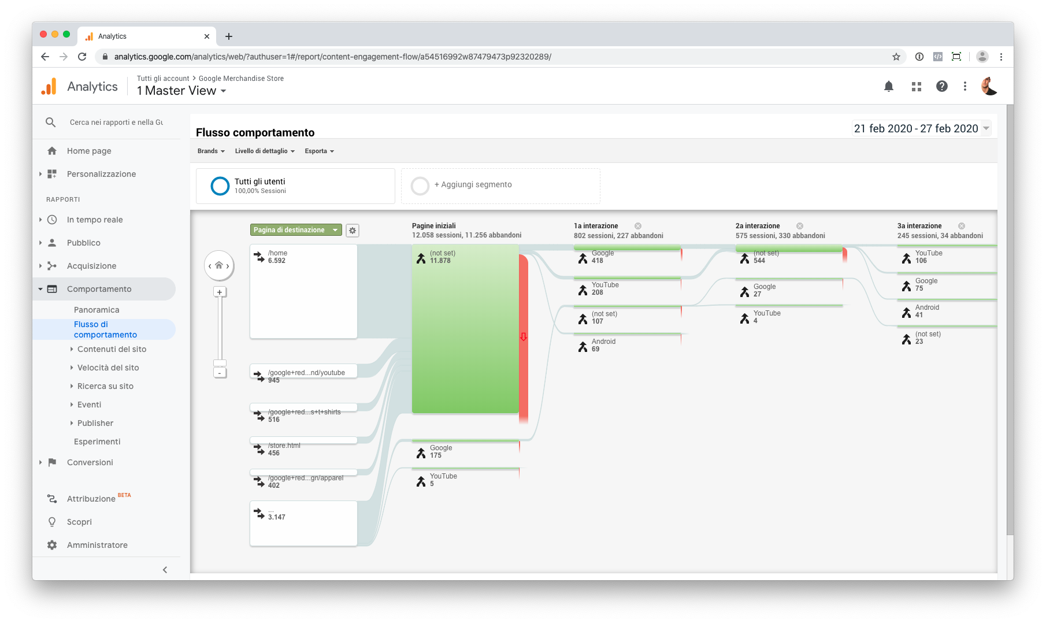Click the sidebar search magnifier icon
Viewport: 1046px width, 623px height.
[x=51, y=123]
